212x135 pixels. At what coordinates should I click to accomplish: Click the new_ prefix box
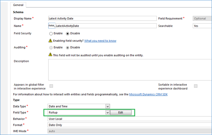[x=52, y=25]
